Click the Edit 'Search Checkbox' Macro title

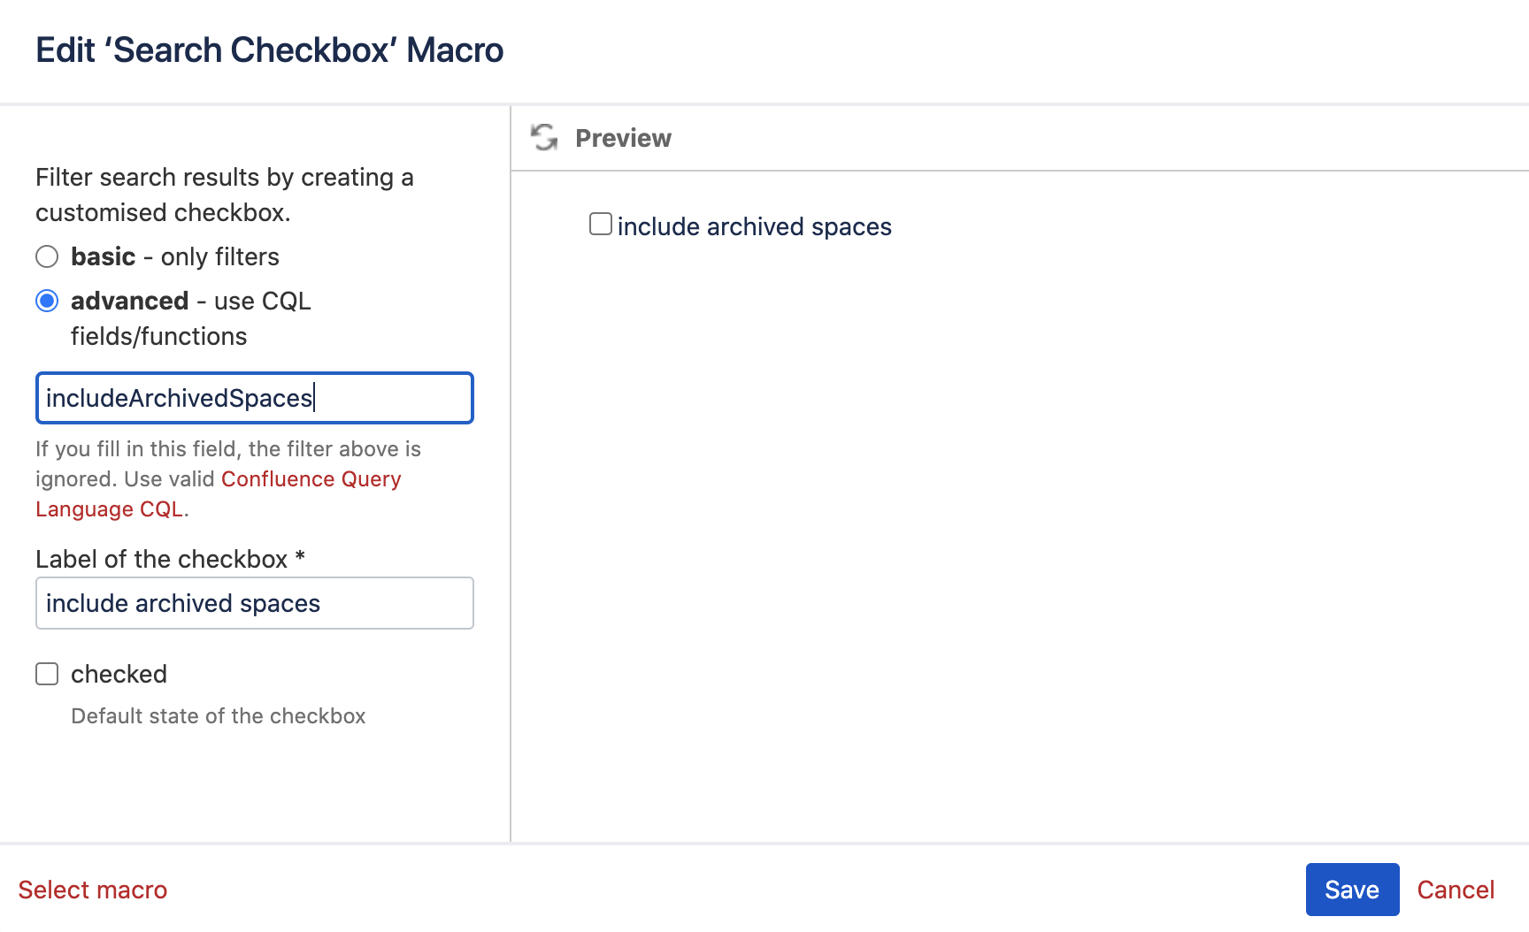[270, 50]
